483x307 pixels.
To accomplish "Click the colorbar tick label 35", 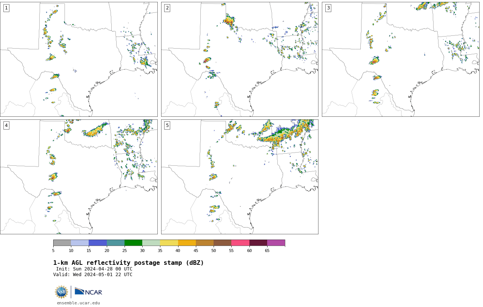I will (160, 250).
